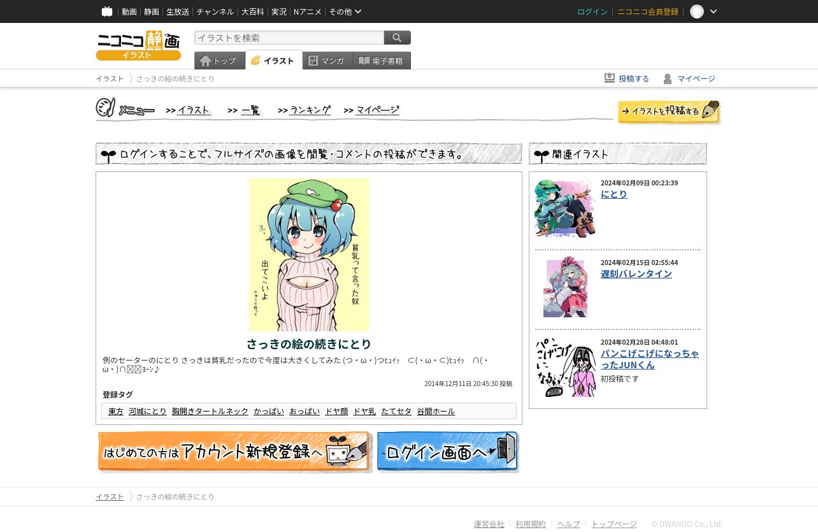Open マイページ link in sub header
The width and height of the screenshot is (818, 532).
[x=689, y=78]
